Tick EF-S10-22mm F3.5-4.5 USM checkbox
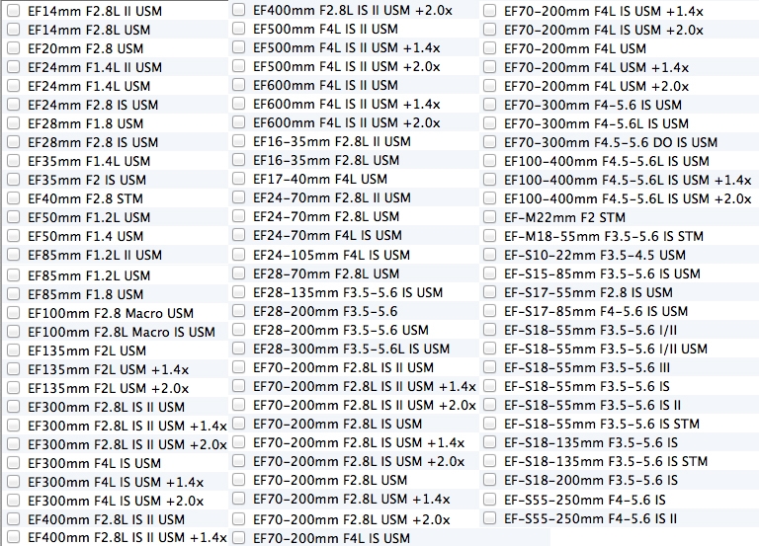This screenshot has height=546, width=759. click(490, 255)
